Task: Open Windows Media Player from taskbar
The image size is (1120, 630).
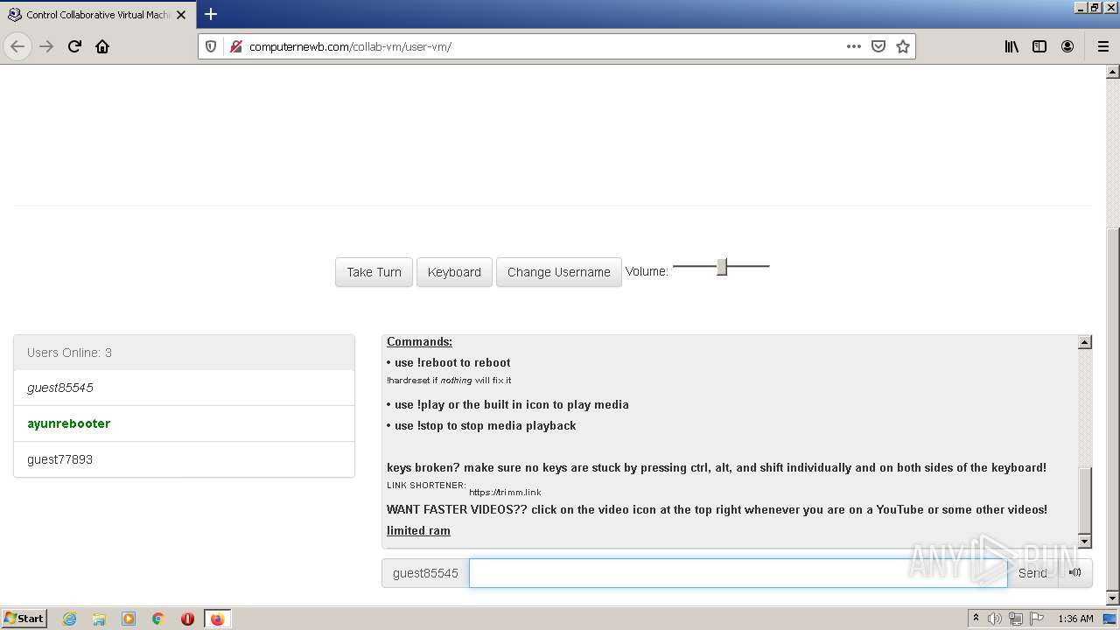Action: pos(129,619)
